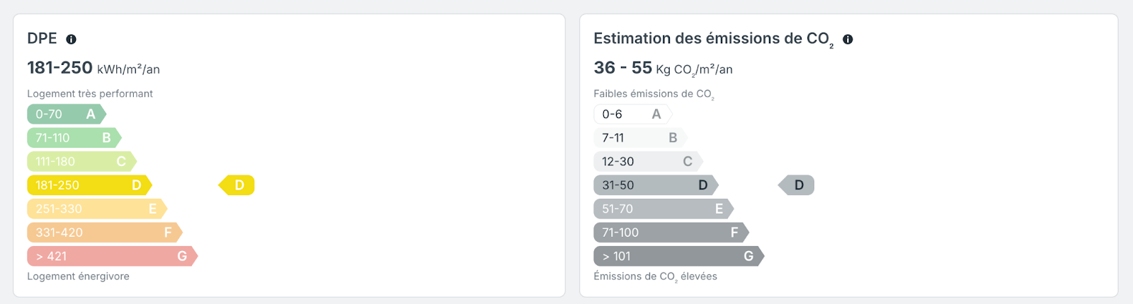
Task: Click the yellow D indicator arrow for DPE
Action: (237, 185)
